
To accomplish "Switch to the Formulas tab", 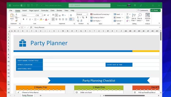I will pyautogui.click(x=44, y=10).
